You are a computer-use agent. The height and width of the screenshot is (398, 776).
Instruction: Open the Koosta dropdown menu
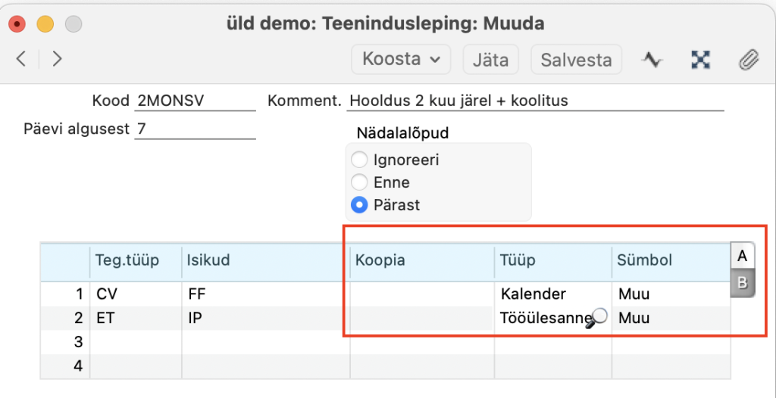[x=401, y=59]
